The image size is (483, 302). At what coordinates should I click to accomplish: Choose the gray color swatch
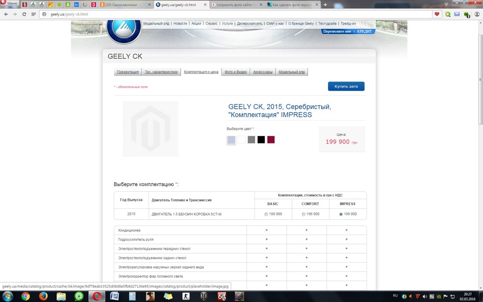coord(252,139)
